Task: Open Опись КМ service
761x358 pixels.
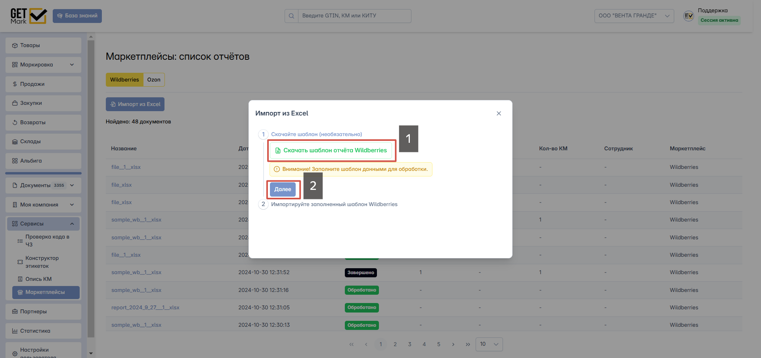Action: (x=46, y=279)
